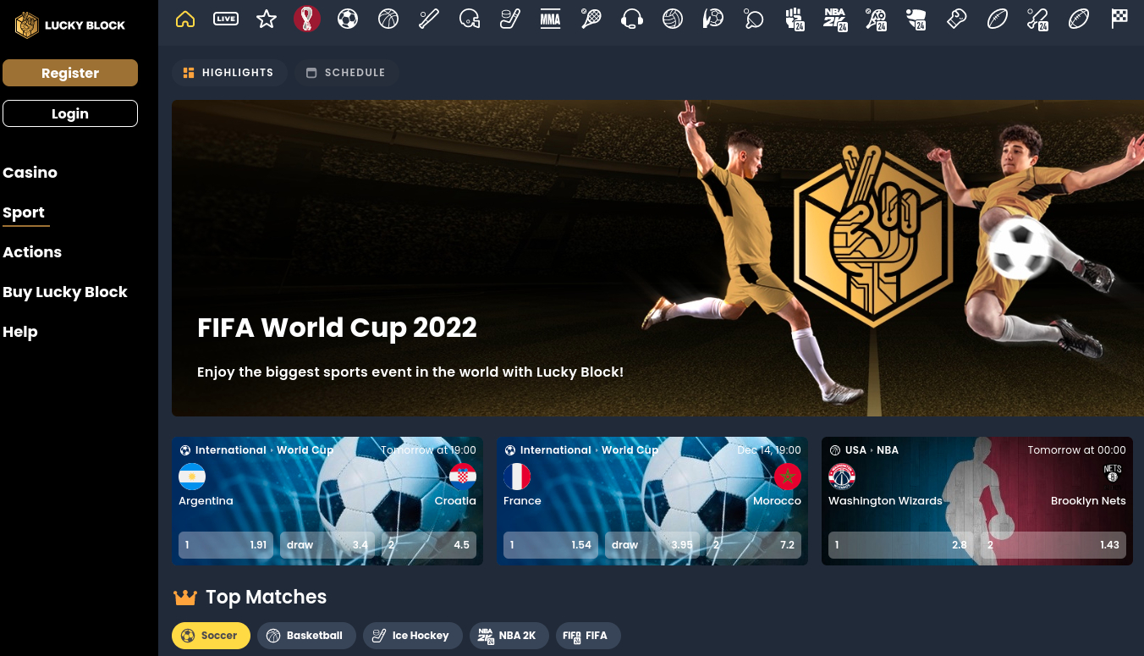Click the 'Washington Wizards' team name
The image size is (1144, 656).
tap(885, 501)
